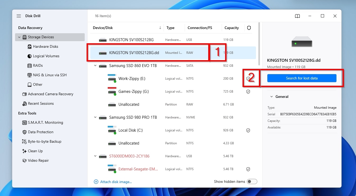Sort by the Type column header

point(170,28)
